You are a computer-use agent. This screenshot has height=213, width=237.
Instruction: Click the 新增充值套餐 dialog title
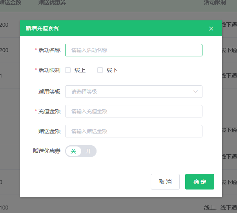42,28
